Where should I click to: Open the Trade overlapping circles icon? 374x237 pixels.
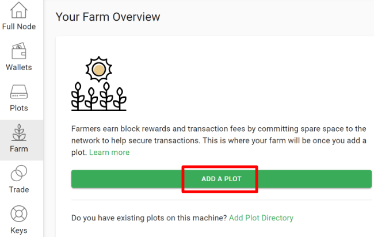click(x=19, y=173)
